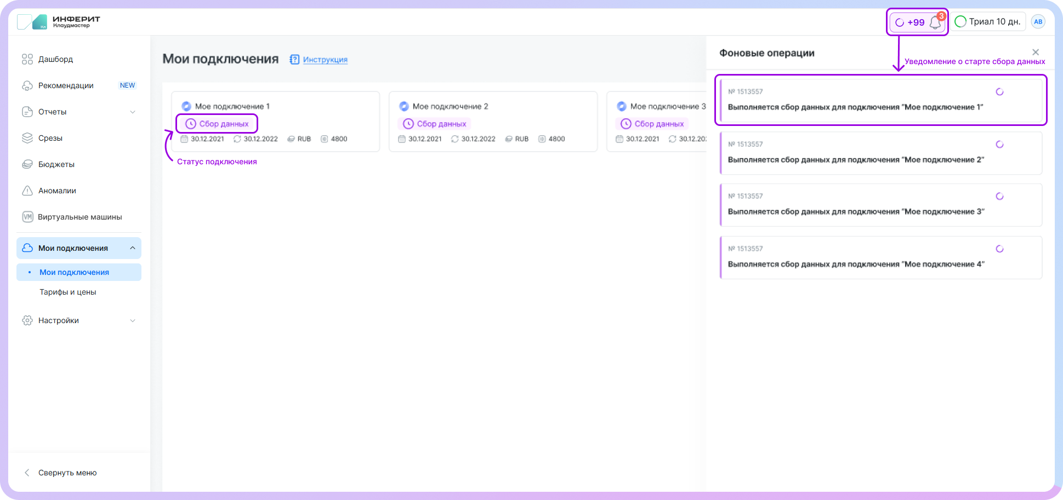This screenshot has height=500, width=1063.
Task: Expand the Настройки section chevron
Action: click(x=133, y=320)
